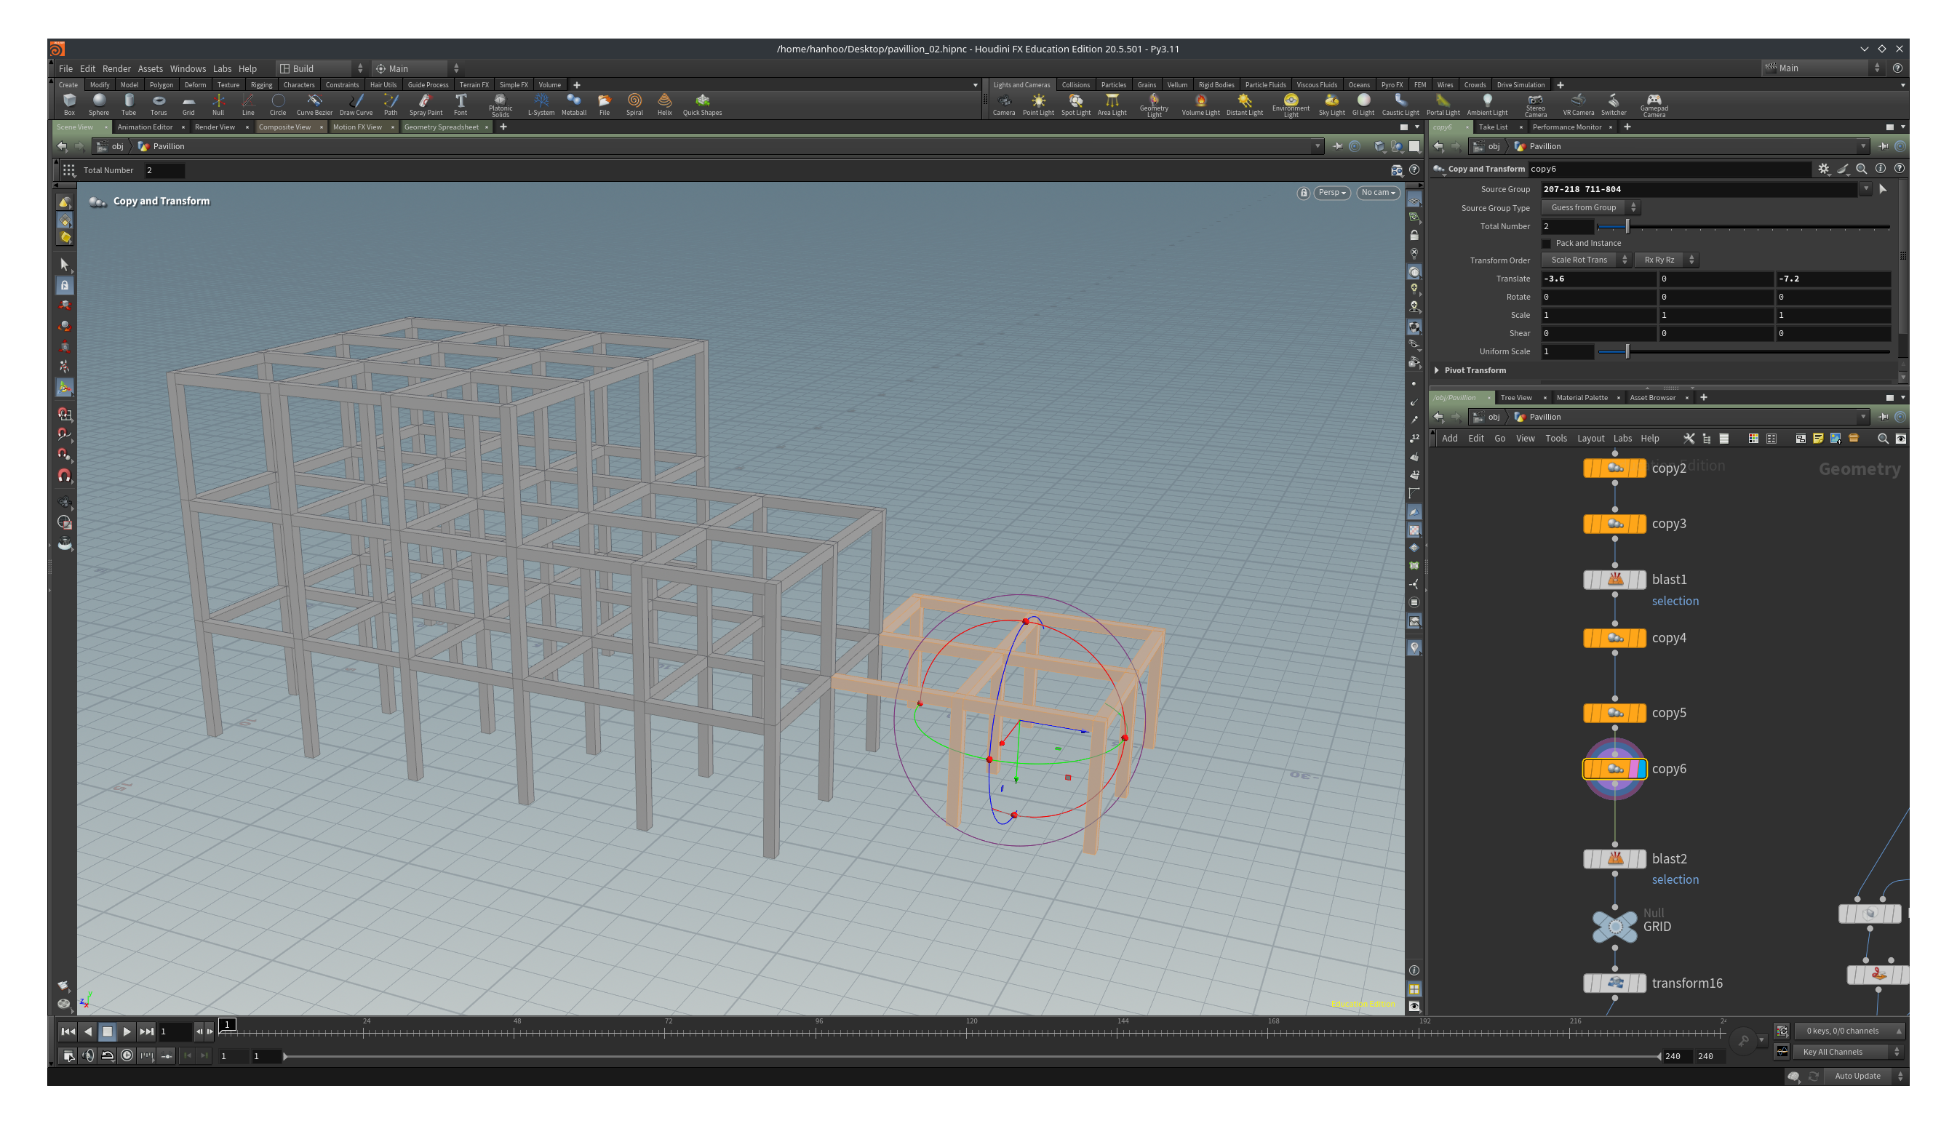This screenshot has height=1142, width=1957.
Task: Open the Scale Rot Trans dropdown
Action: point(1586,260)
